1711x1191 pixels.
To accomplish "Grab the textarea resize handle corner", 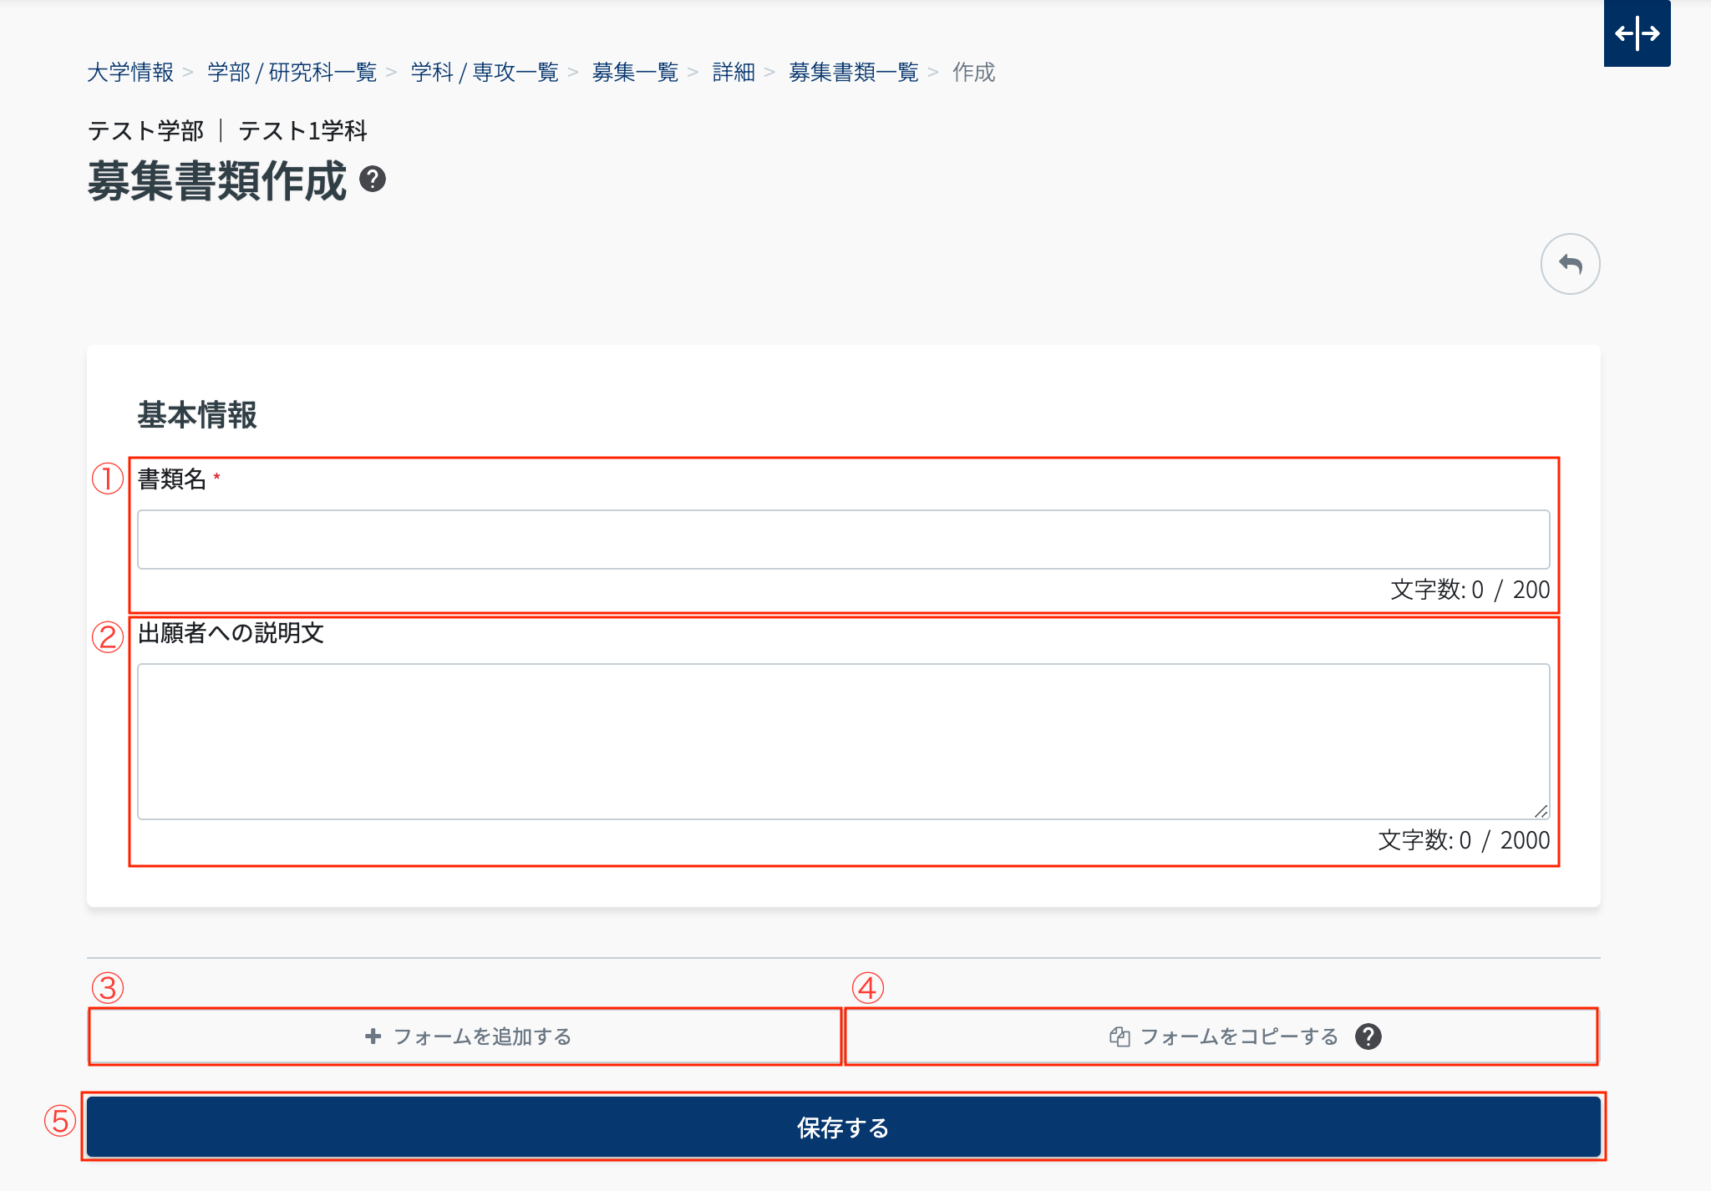I will (1541, 811).
